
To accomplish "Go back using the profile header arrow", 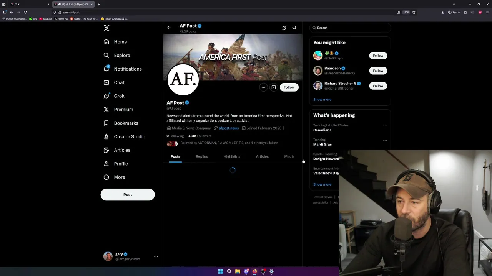I will (169, 28).
